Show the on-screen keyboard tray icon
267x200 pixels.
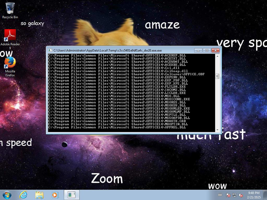[x=220, y=195]
